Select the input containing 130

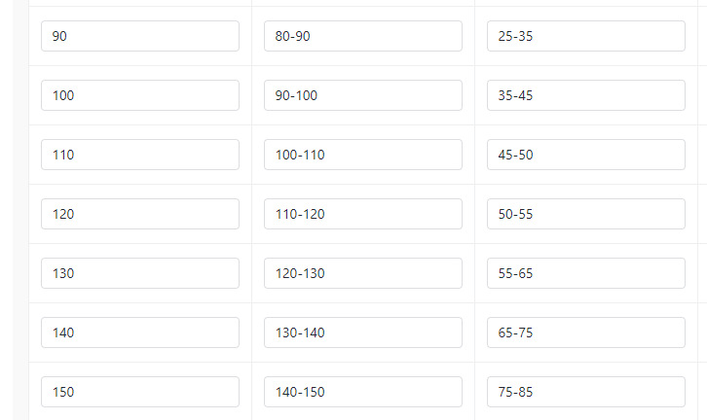tap(140, 273)
